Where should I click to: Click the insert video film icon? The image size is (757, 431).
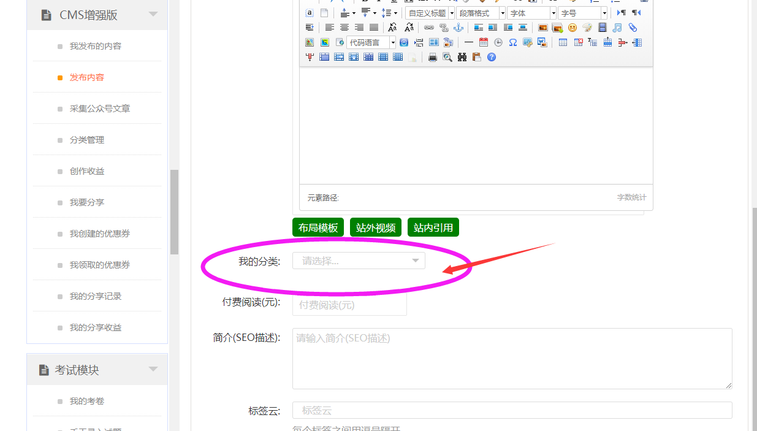click(603, 28)
